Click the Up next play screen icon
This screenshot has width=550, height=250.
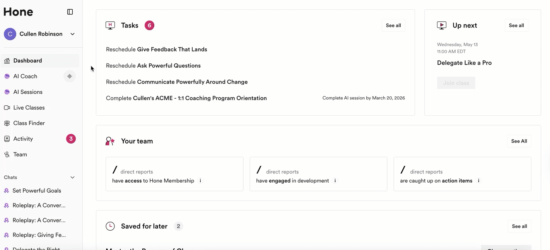point(441,26)
